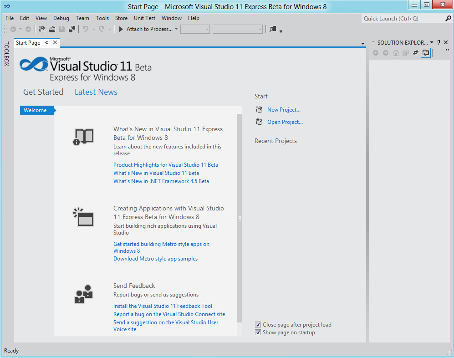The image size is (454, 358).
Task: Open Install the Visual Studio 11 Feedback Tool
Action: pos(163,306)
